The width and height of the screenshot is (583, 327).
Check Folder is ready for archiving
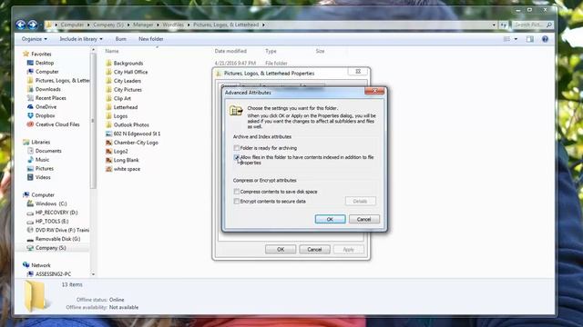237,148
